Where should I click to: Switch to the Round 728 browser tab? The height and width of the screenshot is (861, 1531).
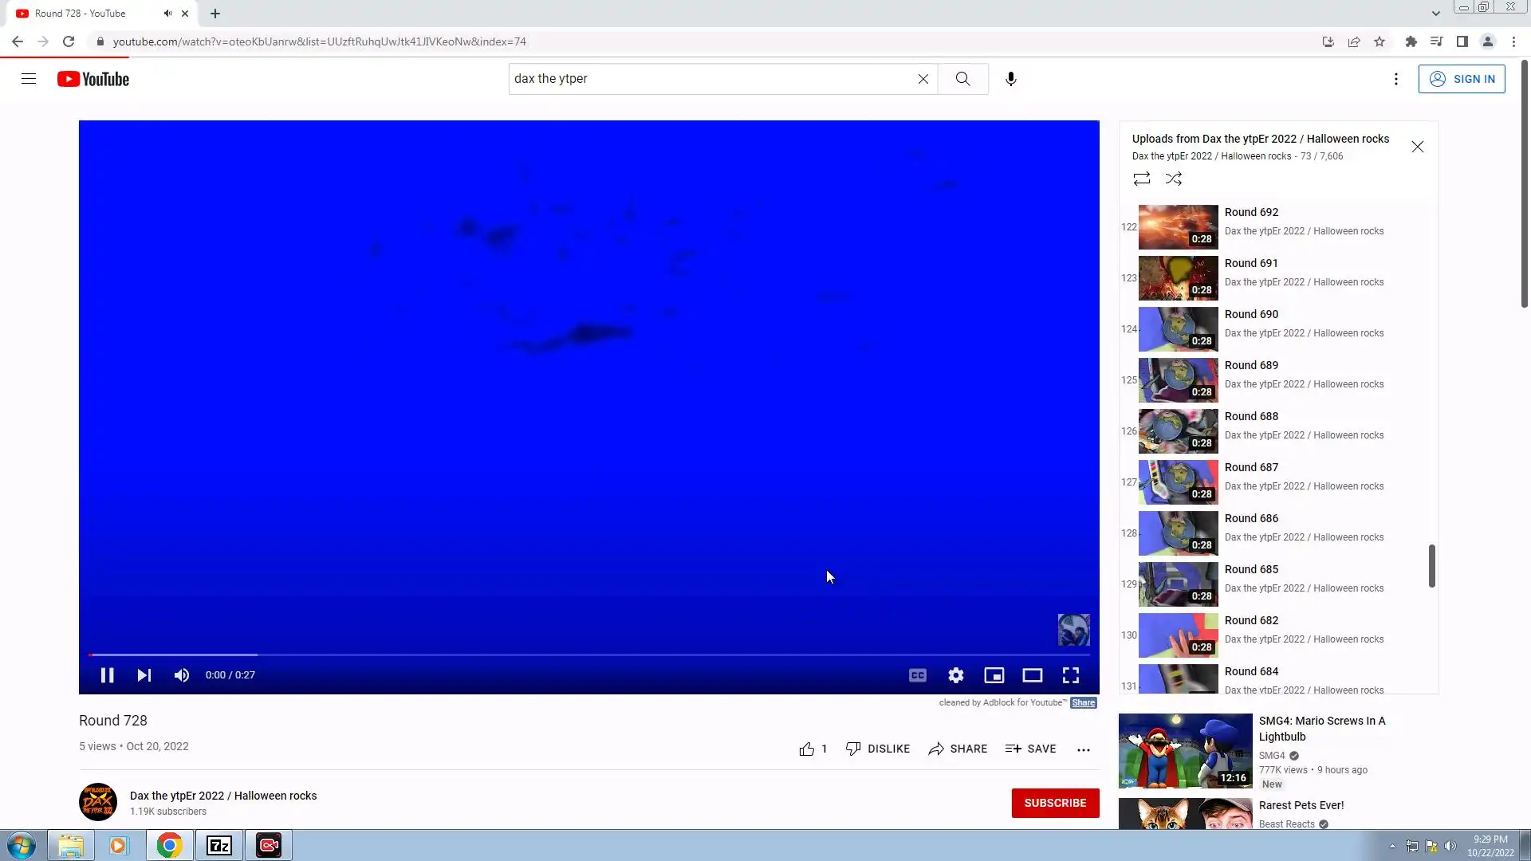pos(80,14)
